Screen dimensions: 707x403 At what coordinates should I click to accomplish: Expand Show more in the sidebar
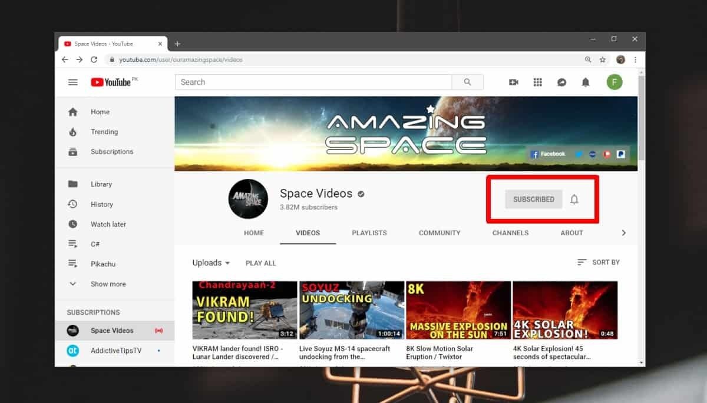108,284
